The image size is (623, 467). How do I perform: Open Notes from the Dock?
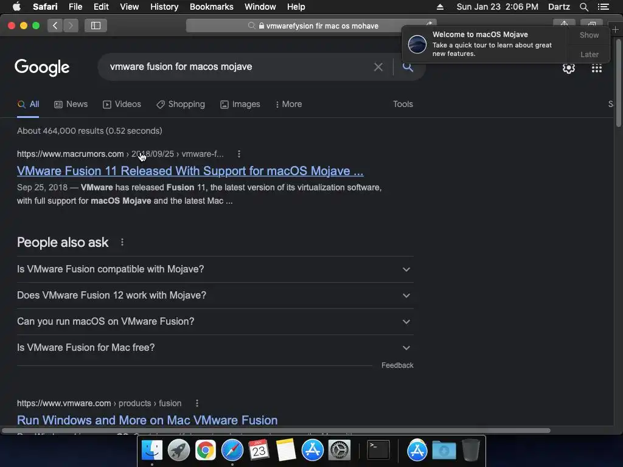(x=286, y=451)
